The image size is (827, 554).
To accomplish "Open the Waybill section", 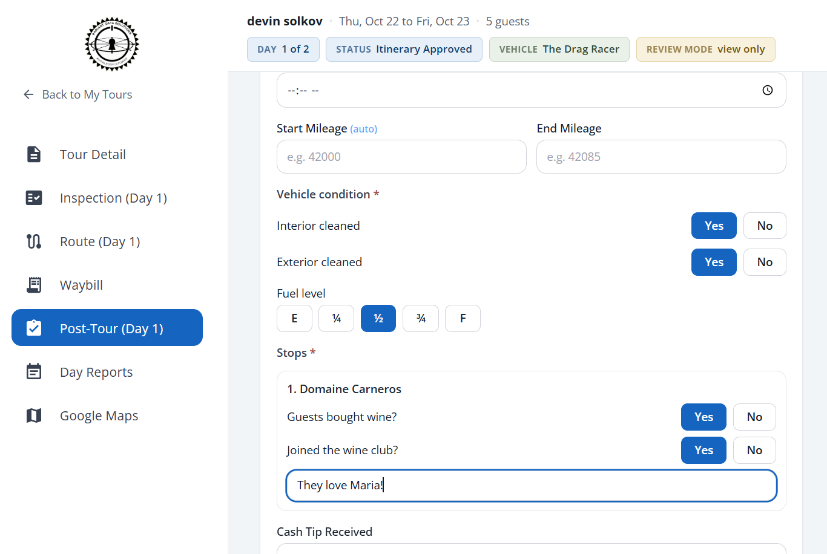I will click(107, 285).
